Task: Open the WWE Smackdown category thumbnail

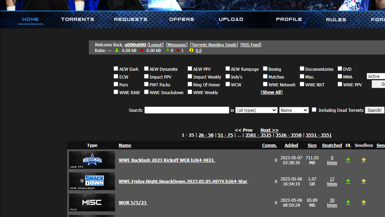Action: point(92,181)
